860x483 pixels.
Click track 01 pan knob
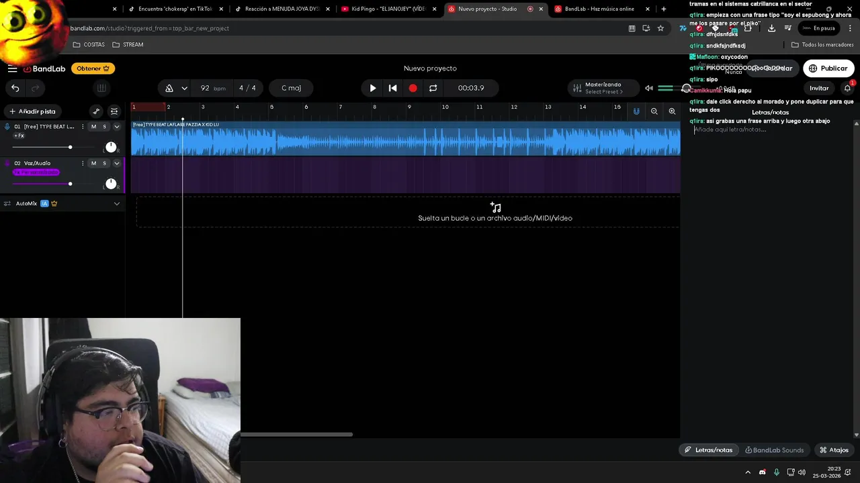[111, 147]
